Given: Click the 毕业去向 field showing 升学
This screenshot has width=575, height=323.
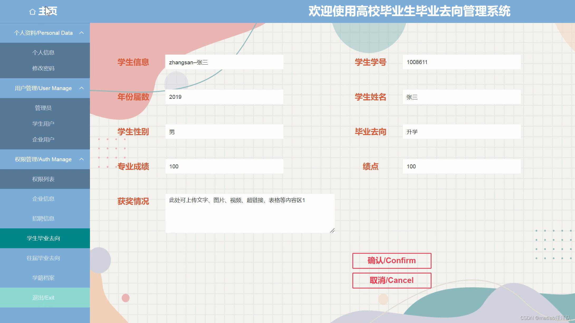Looking at the screenshot, I should (461, 132).
